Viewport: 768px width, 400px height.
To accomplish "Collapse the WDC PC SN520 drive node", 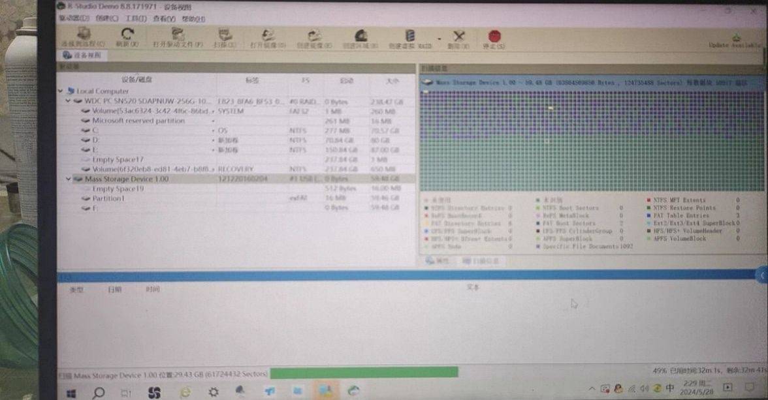I will point(69,101).
